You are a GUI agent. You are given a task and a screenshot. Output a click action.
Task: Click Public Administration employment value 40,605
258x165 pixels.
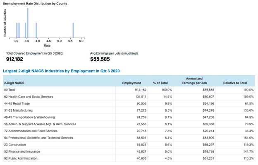(x=141, y=158)
